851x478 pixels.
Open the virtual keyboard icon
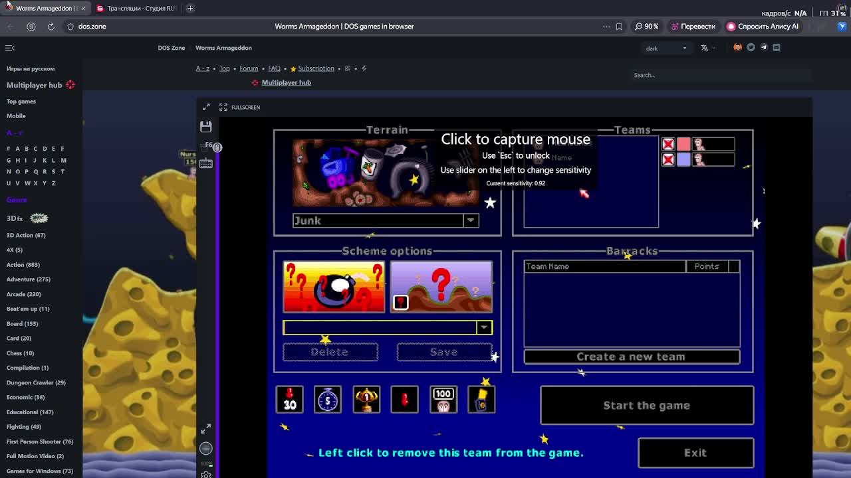(x=205, y=163)
